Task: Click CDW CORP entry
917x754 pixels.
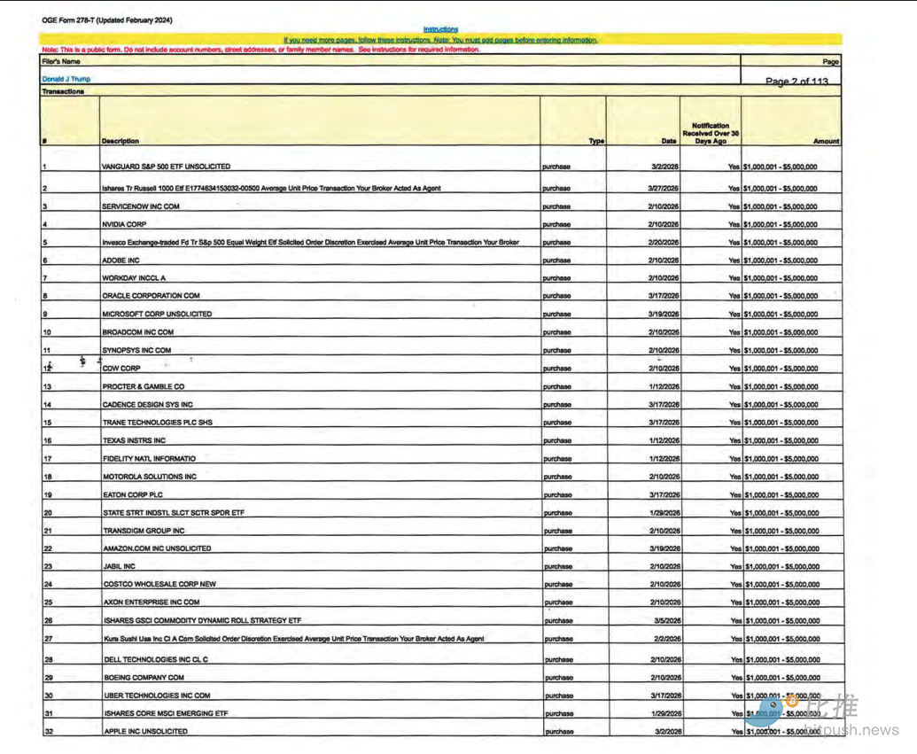Action: point(121,369)
